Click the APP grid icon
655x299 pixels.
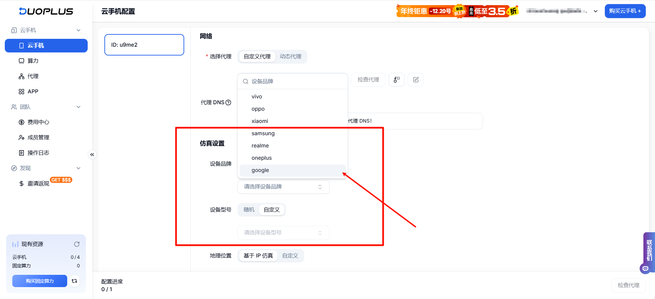pyautogui.click(x=21, y=92)
